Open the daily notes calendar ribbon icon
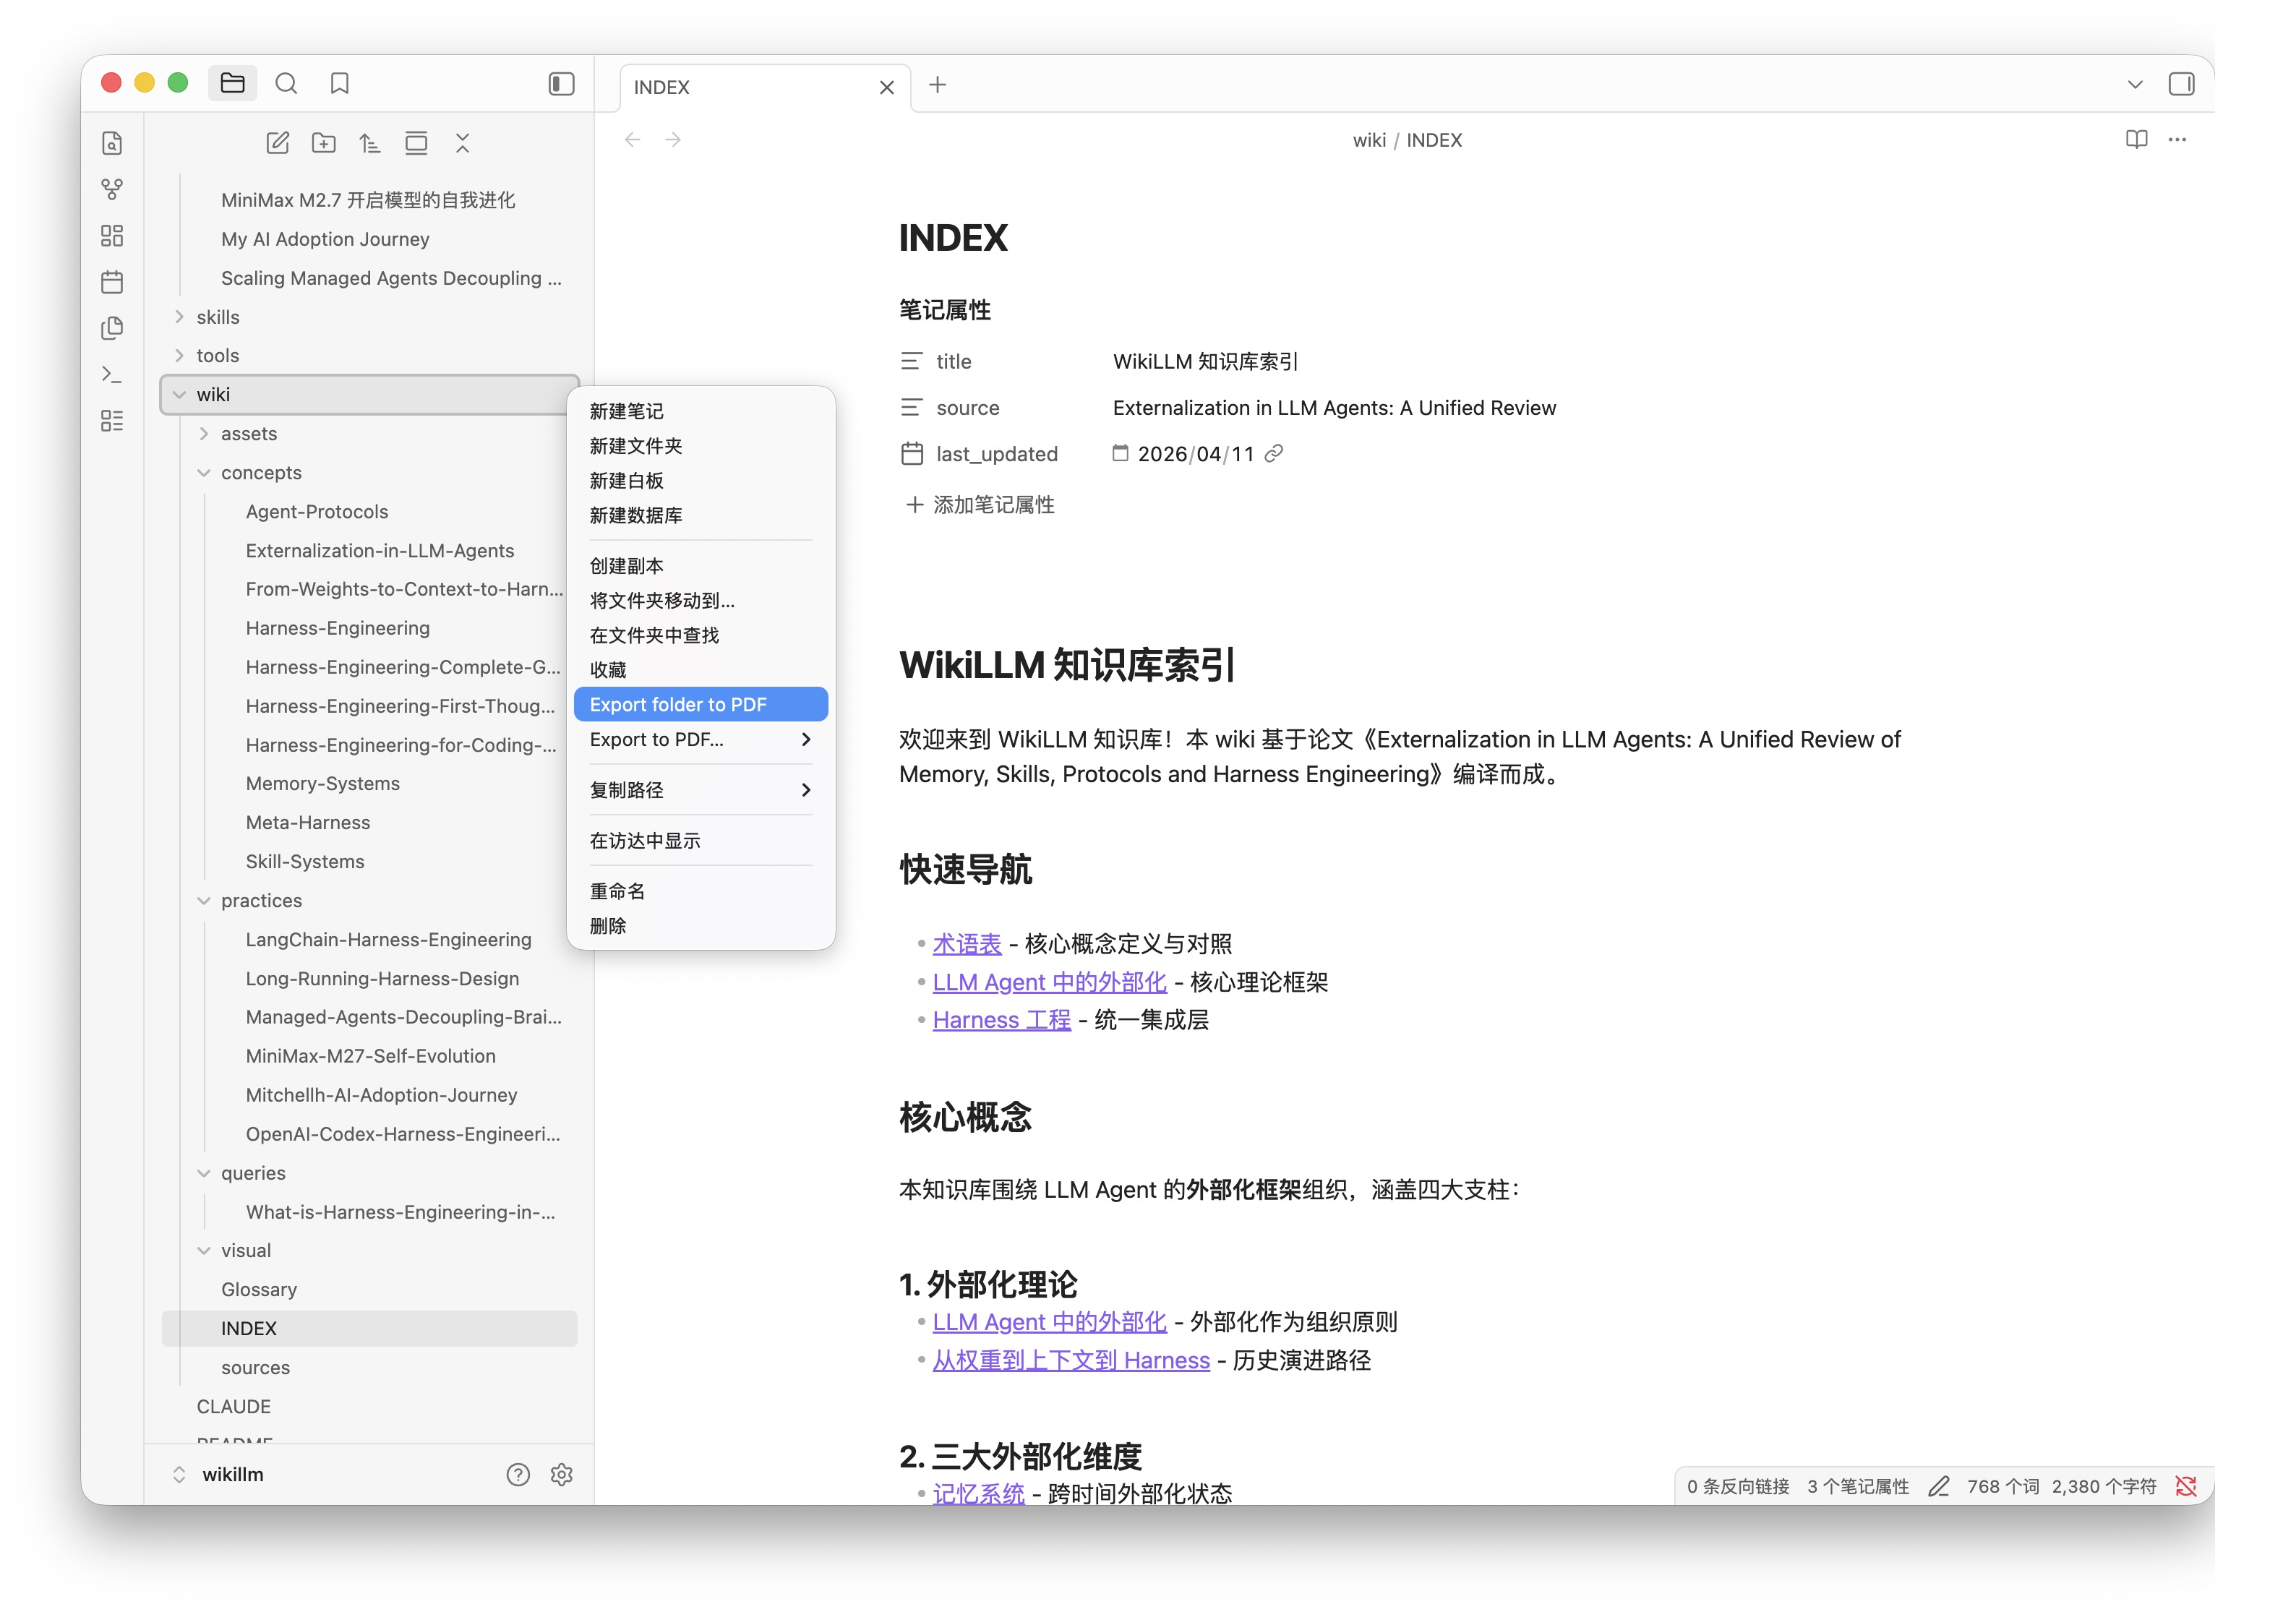The height and width of the screenshot is (1612, 2296). [112, 282]
